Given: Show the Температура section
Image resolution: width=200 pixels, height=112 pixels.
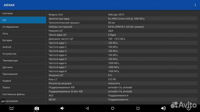Looking at the screenshot, I should pos(23,61).
